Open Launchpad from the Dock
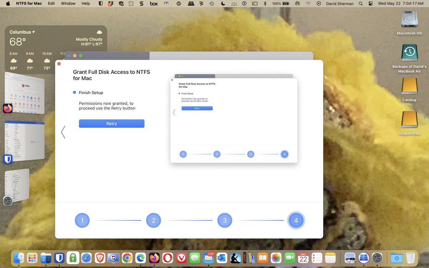This screenshot has width=429, height=268. (32, 258)
